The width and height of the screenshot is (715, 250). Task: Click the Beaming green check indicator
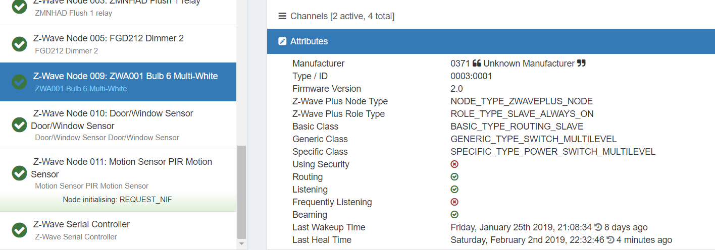pyautogui.click(x=454, y=215)
